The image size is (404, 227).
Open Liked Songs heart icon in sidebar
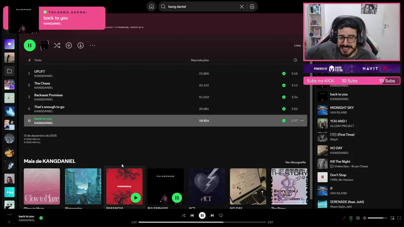9,44
